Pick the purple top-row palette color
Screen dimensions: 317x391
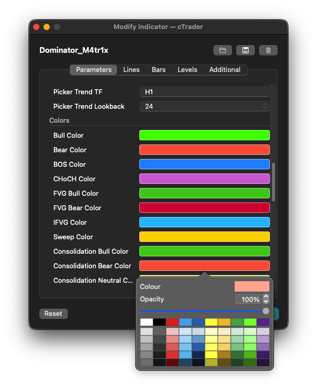(x=263, y=322)
